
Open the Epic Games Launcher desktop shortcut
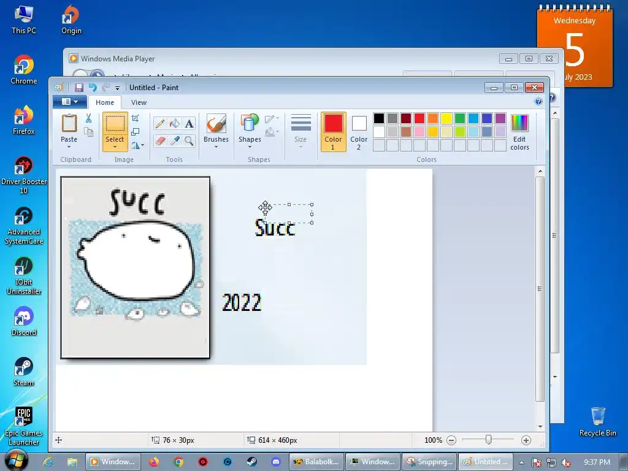coord(24,426)
